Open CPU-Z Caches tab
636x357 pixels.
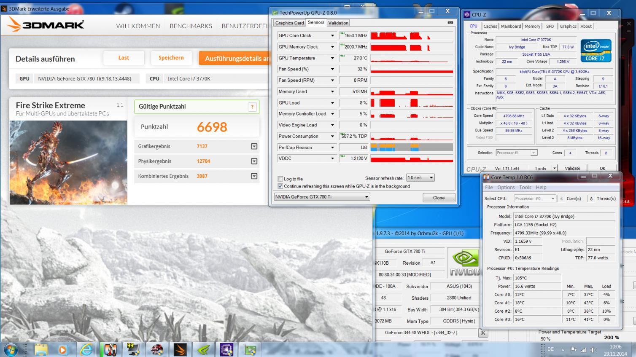coord(490,26)
